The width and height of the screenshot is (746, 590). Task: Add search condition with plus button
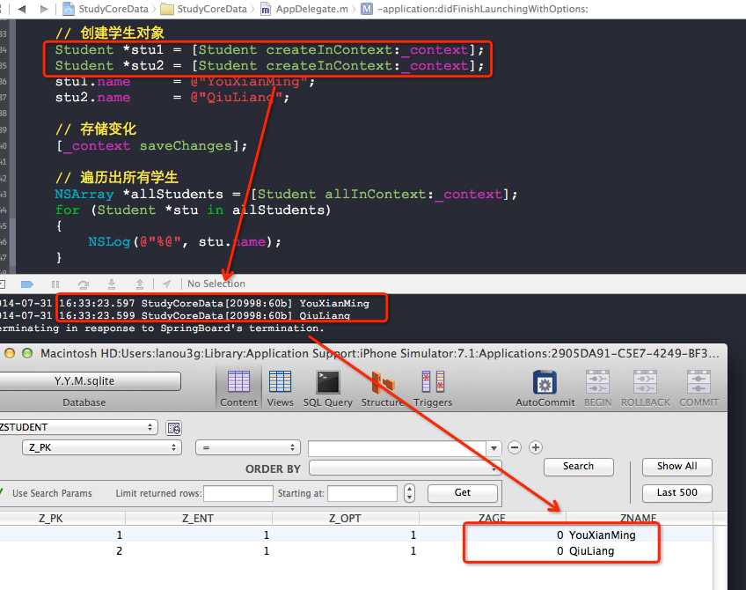(535, 447)
